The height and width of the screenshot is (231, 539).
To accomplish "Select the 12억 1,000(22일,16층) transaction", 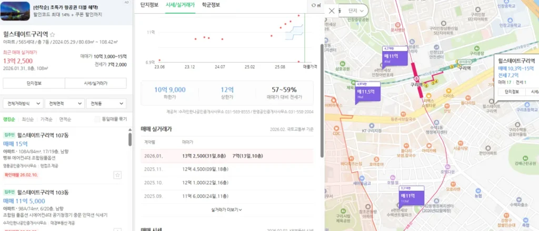I will coord(205,183).
